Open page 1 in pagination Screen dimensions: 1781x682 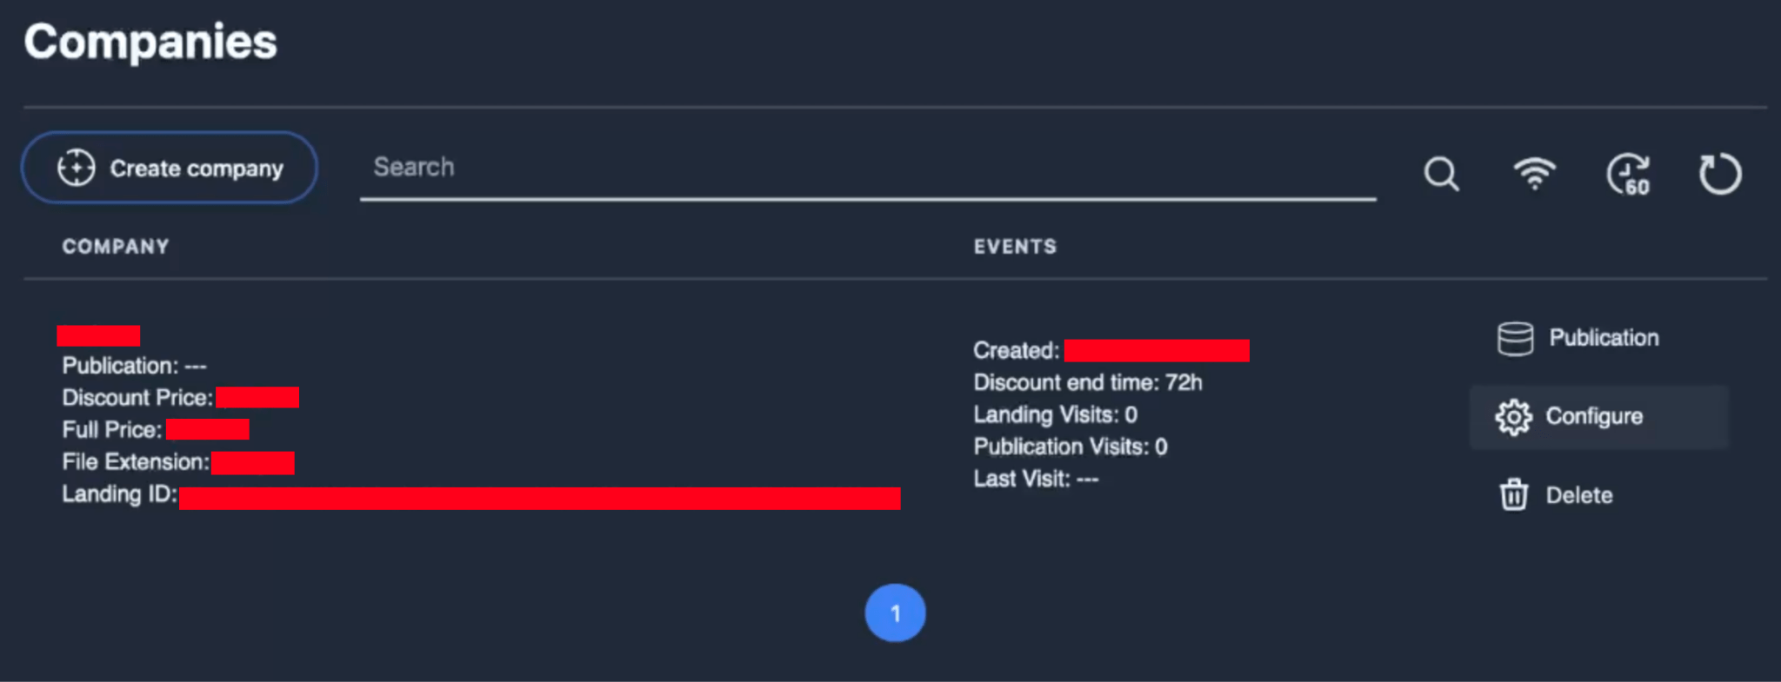coord(895,612)
